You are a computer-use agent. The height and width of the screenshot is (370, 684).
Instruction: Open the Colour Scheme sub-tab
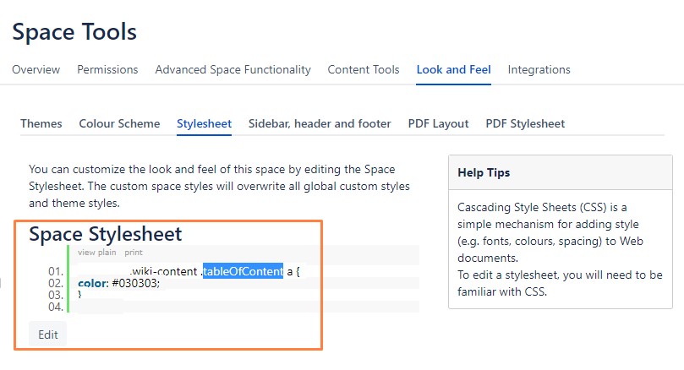click(x=119, y=124)
